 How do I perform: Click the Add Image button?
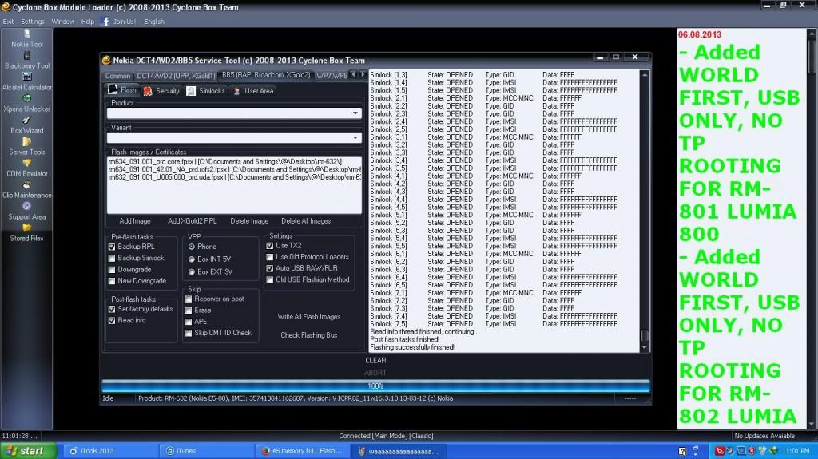135,221
